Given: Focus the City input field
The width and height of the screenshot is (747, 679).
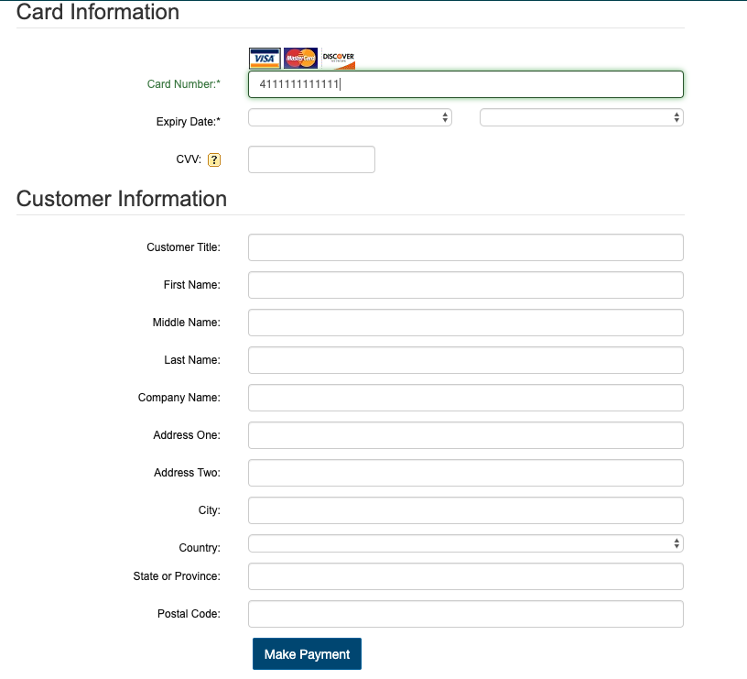Looking at the screenshot, I should click(465, 510).
